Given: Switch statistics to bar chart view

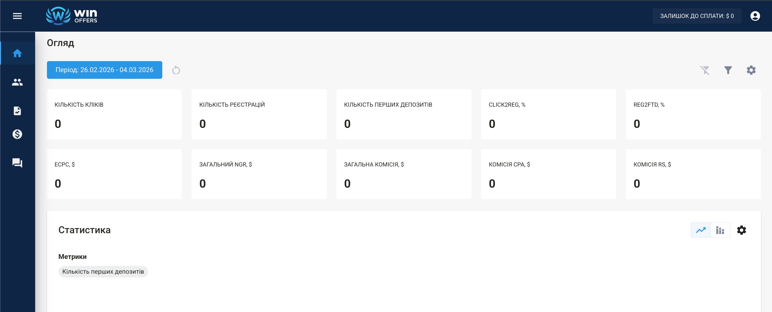Looking at the screenshot, I should [x=720, y=230].
